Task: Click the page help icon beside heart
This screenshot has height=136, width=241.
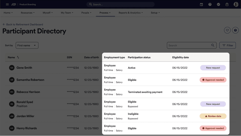Action: pos(235,30)
